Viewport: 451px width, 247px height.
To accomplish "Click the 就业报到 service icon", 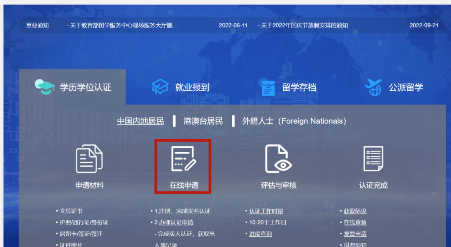I will [159, 87].
